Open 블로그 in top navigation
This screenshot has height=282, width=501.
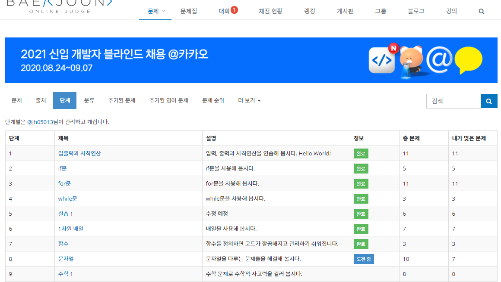415,11
